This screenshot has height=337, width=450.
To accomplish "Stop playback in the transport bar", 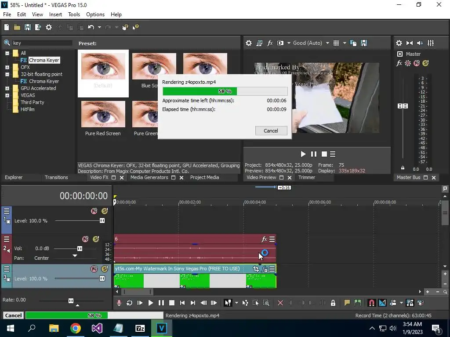I will pyautogui.click(x=172, y=303).
